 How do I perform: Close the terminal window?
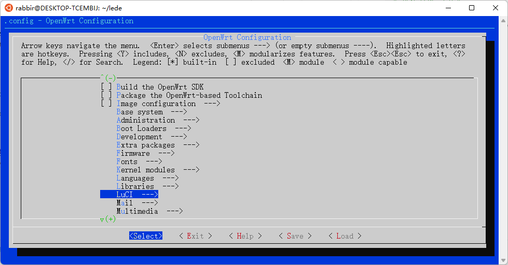click(x=496, y=8)
